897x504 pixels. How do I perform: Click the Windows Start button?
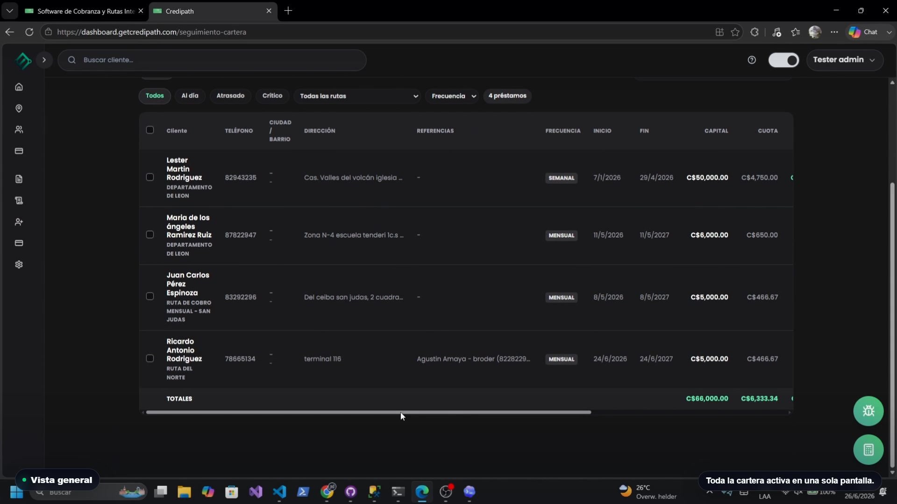tap(16, 492)
